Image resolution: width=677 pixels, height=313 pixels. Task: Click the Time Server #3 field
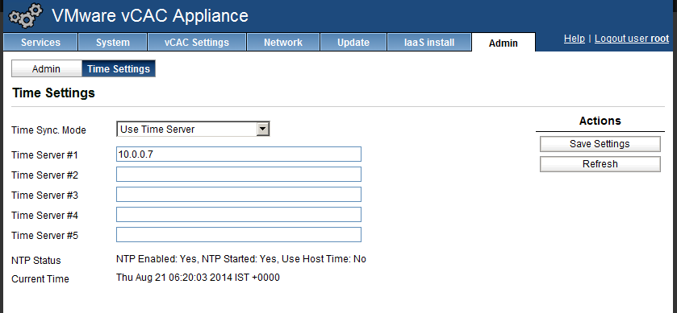[x=239, y=194]
